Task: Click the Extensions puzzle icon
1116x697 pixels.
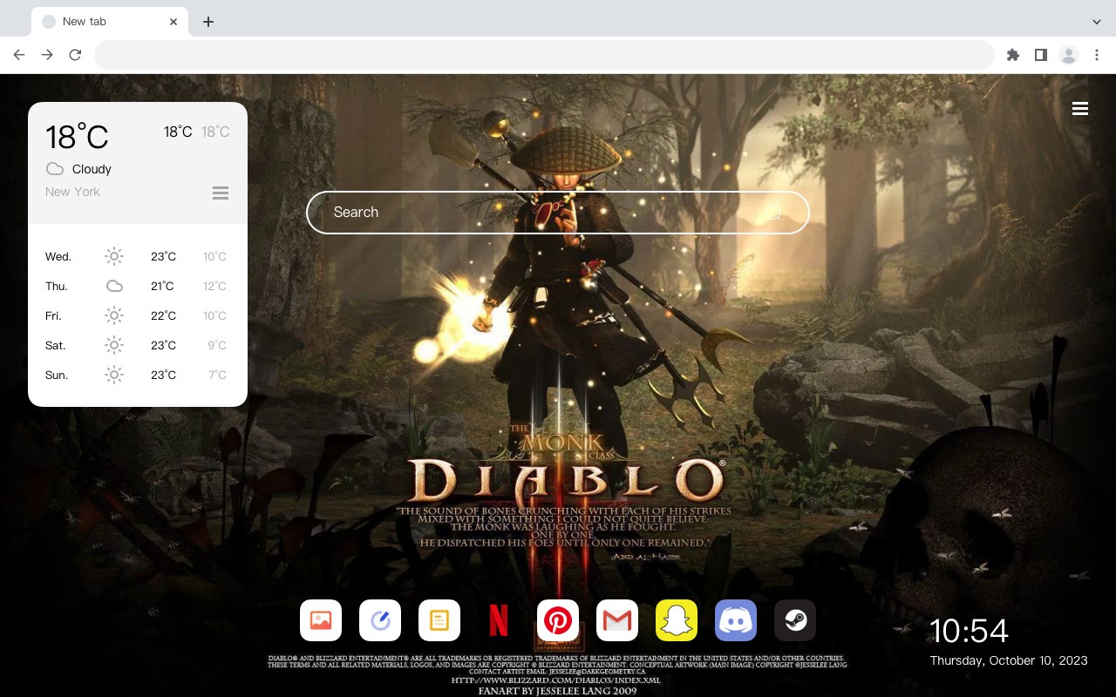Action: click(1013, 55)
